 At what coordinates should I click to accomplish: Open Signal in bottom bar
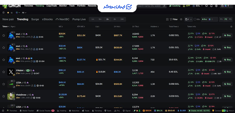pyautogui.click(x=126, y=111)
